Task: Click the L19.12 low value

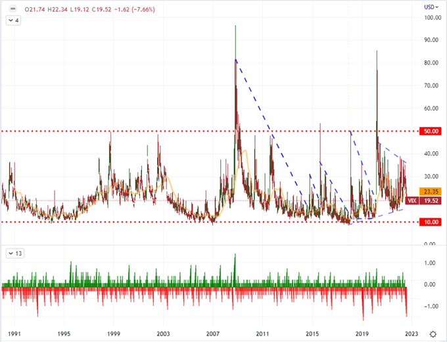Action: (x=80, y=9)
